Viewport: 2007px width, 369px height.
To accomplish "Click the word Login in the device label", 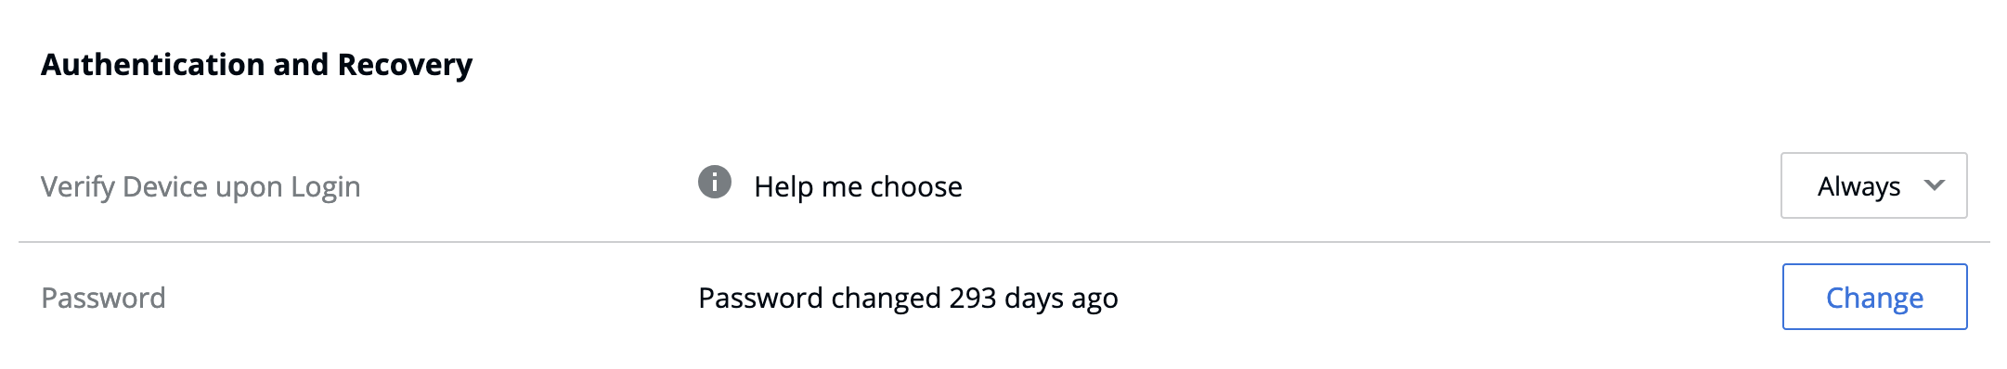I will [x=325, y=187].
